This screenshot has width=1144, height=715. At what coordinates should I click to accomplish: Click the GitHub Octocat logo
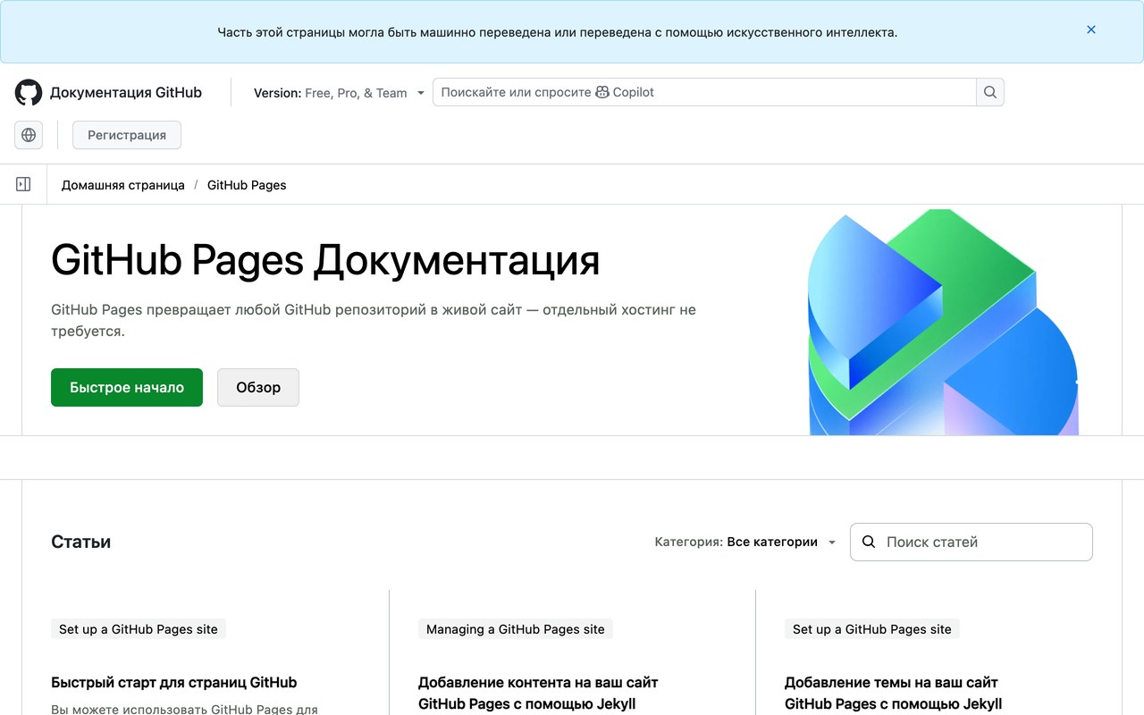coord(29,92)
